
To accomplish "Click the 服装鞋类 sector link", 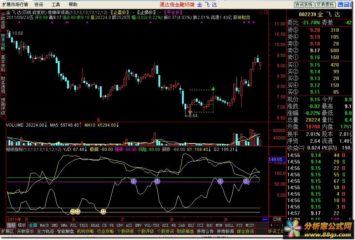I will coord(242,18).
